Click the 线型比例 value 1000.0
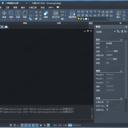The width and height of the screenshot is (128, 128). [110, 55]
